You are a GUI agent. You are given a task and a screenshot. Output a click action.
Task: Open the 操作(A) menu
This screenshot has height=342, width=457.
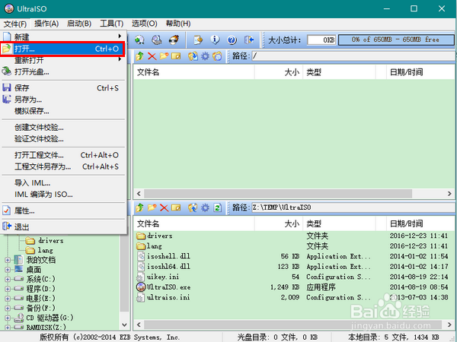46,24
